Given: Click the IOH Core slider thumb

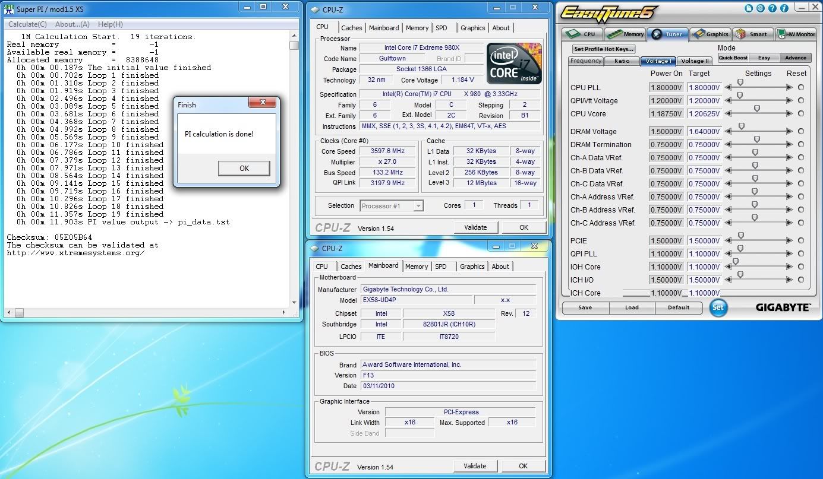Looking at the screenshot, I should point(735,261).
